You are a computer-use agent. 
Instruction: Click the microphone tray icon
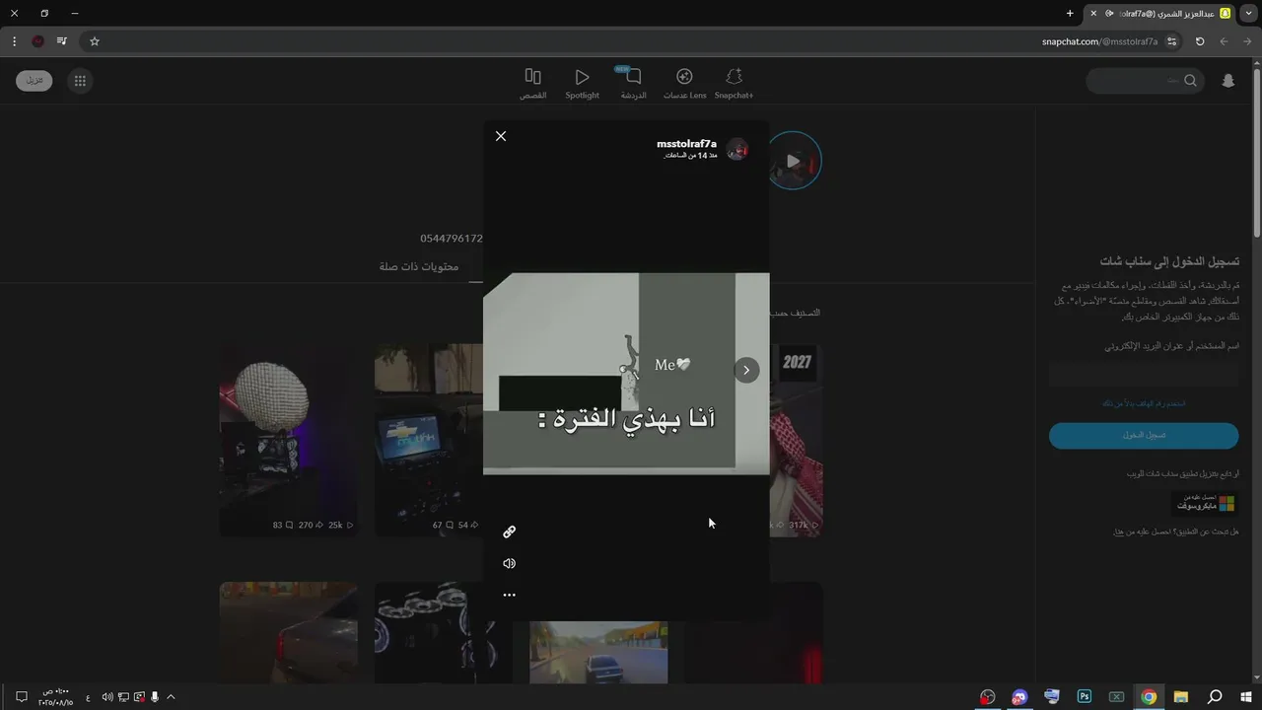pos(155,697)
